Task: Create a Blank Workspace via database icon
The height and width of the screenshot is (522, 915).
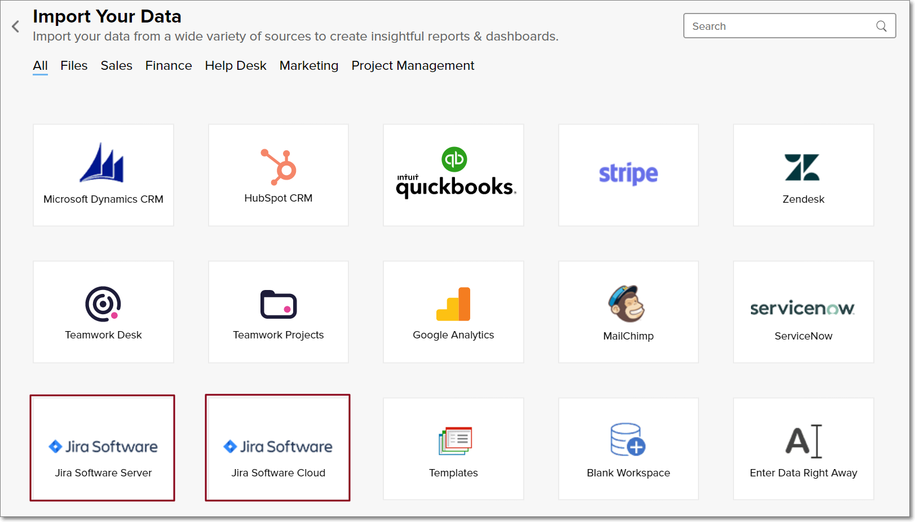Action: click(628, 440)
